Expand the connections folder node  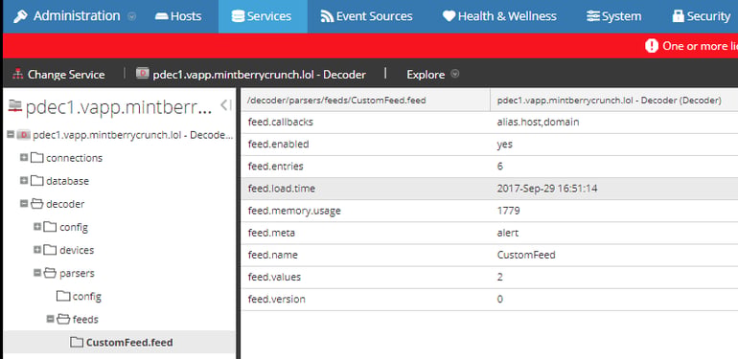(x=24, y=157)
